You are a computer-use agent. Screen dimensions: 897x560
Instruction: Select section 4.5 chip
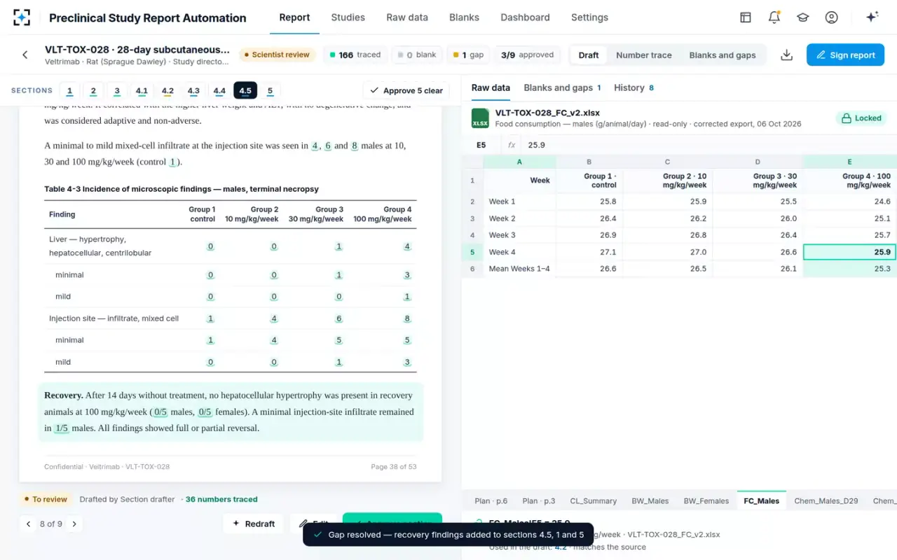[x=245, y=90]
